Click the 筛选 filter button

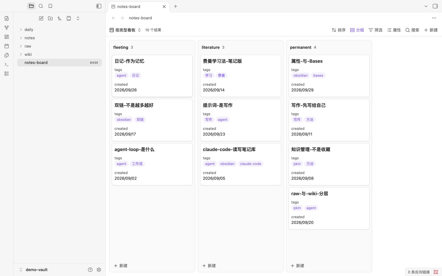point(375,30)
